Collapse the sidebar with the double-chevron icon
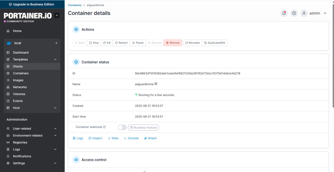334x172 pixels. click(57, 16)
